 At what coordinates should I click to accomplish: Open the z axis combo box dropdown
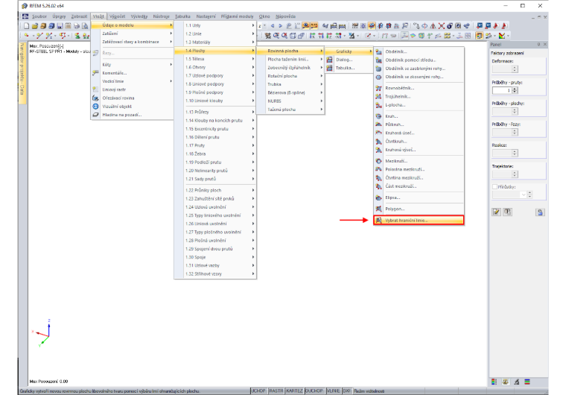coord(264,25)
